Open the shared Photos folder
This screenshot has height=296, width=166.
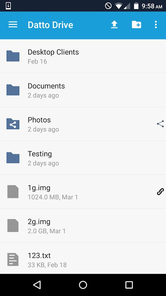83,124
